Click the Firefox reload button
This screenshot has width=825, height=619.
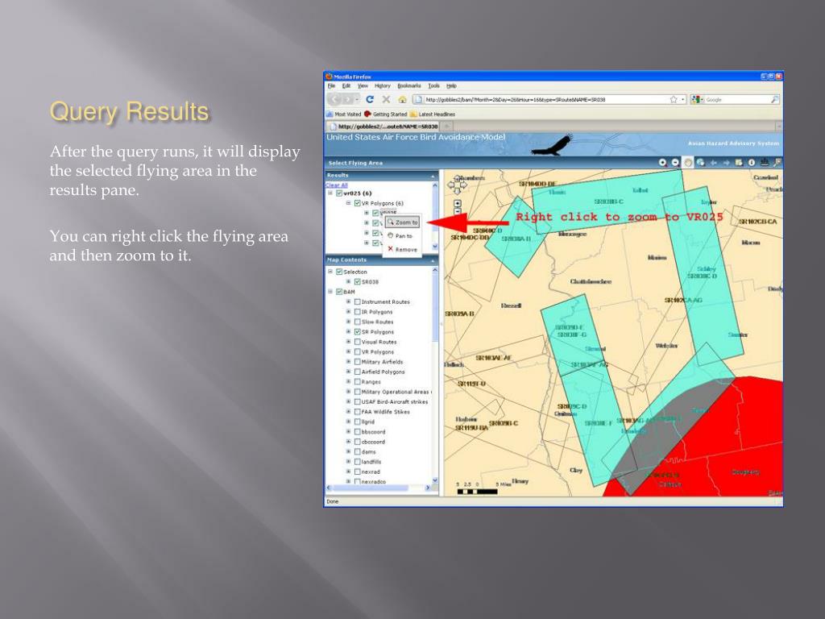[x=370, y=99]
